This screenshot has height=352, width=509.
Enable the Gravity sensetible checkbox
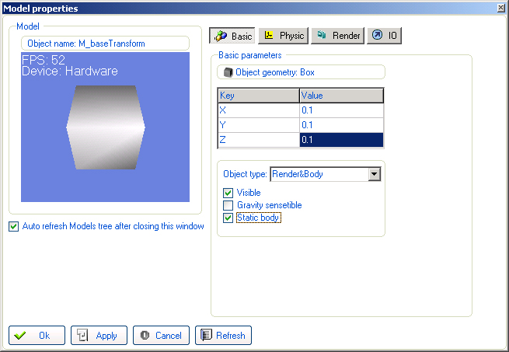[x=228, y=205]
